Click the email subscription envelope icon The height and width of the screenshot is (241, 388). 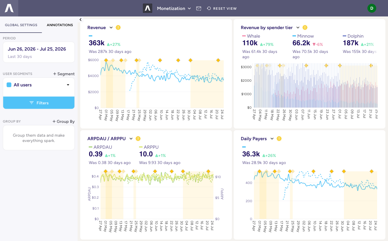199,9
